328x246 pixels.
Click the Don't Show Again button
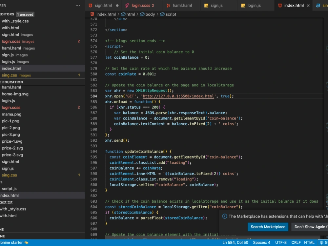310,227
